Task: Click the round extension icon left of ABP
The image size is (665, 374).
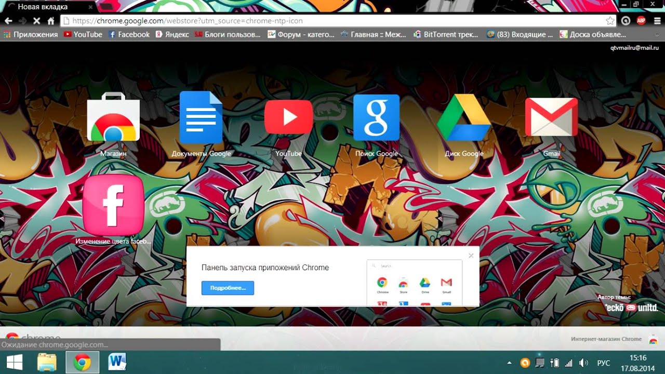Action: (x=626, y=21)
